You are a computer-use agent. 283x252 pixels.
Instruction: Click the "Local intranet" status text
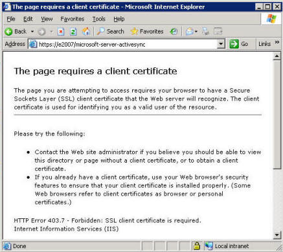click(232, 246)
